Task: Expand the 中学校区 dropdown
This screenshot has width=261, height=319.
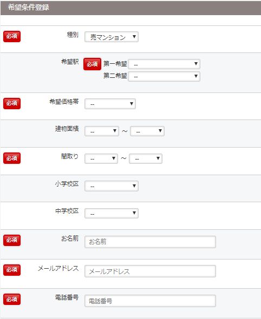Action: coord(112,213)
